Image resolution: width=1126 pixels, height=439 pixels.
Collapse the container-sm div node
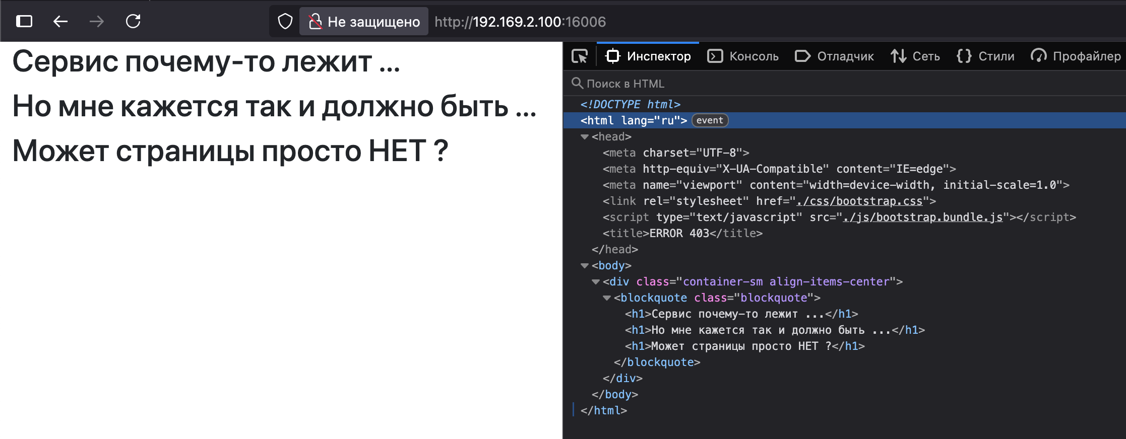pos(596,281)
